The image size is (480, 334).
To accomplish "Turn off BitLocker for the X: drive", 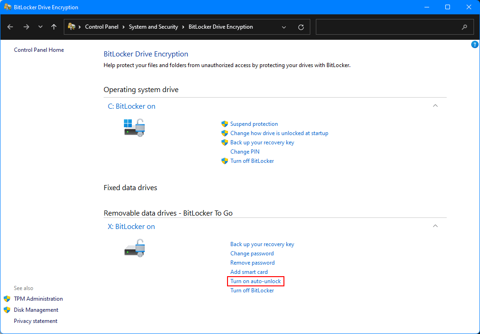I will tap(252, 290).
